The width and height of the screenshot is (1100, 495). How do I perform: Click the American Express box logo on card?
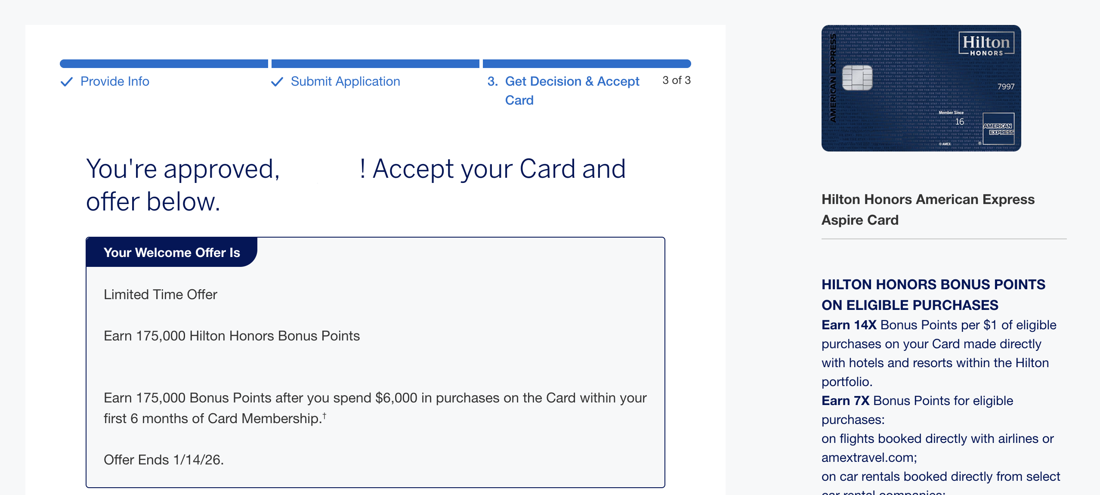[998, 129]
